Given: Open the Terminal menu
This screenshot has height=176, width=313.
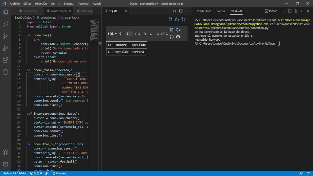Looking at the screenshot, I should tap(83, 4).
